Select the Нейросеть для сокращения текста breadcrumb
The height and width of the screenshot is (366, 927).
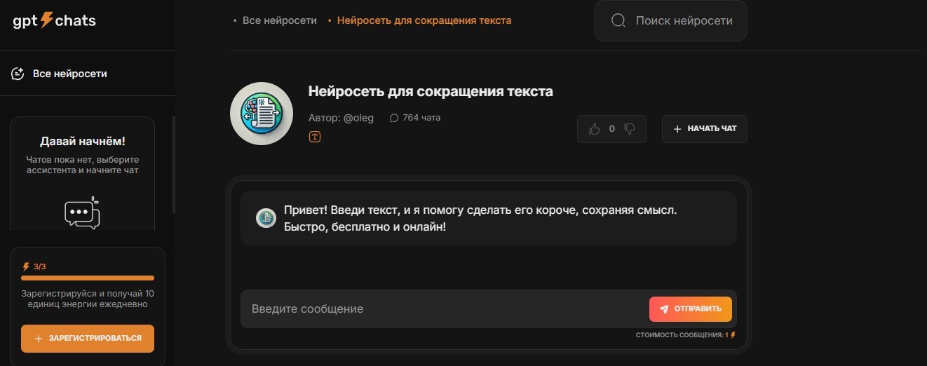click(x=424, y=20)
